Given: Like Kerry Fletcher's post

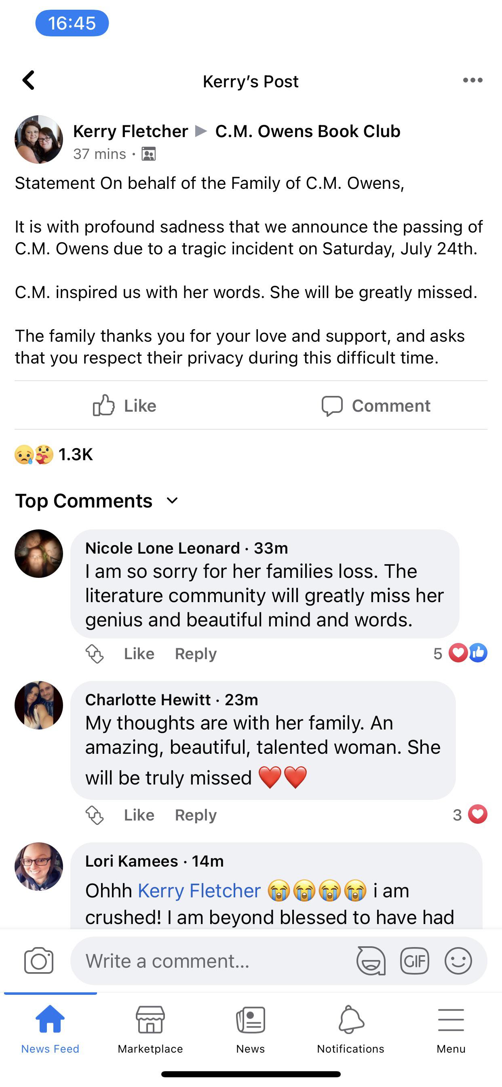Looking at the screenshot, I should pos(125,406).
